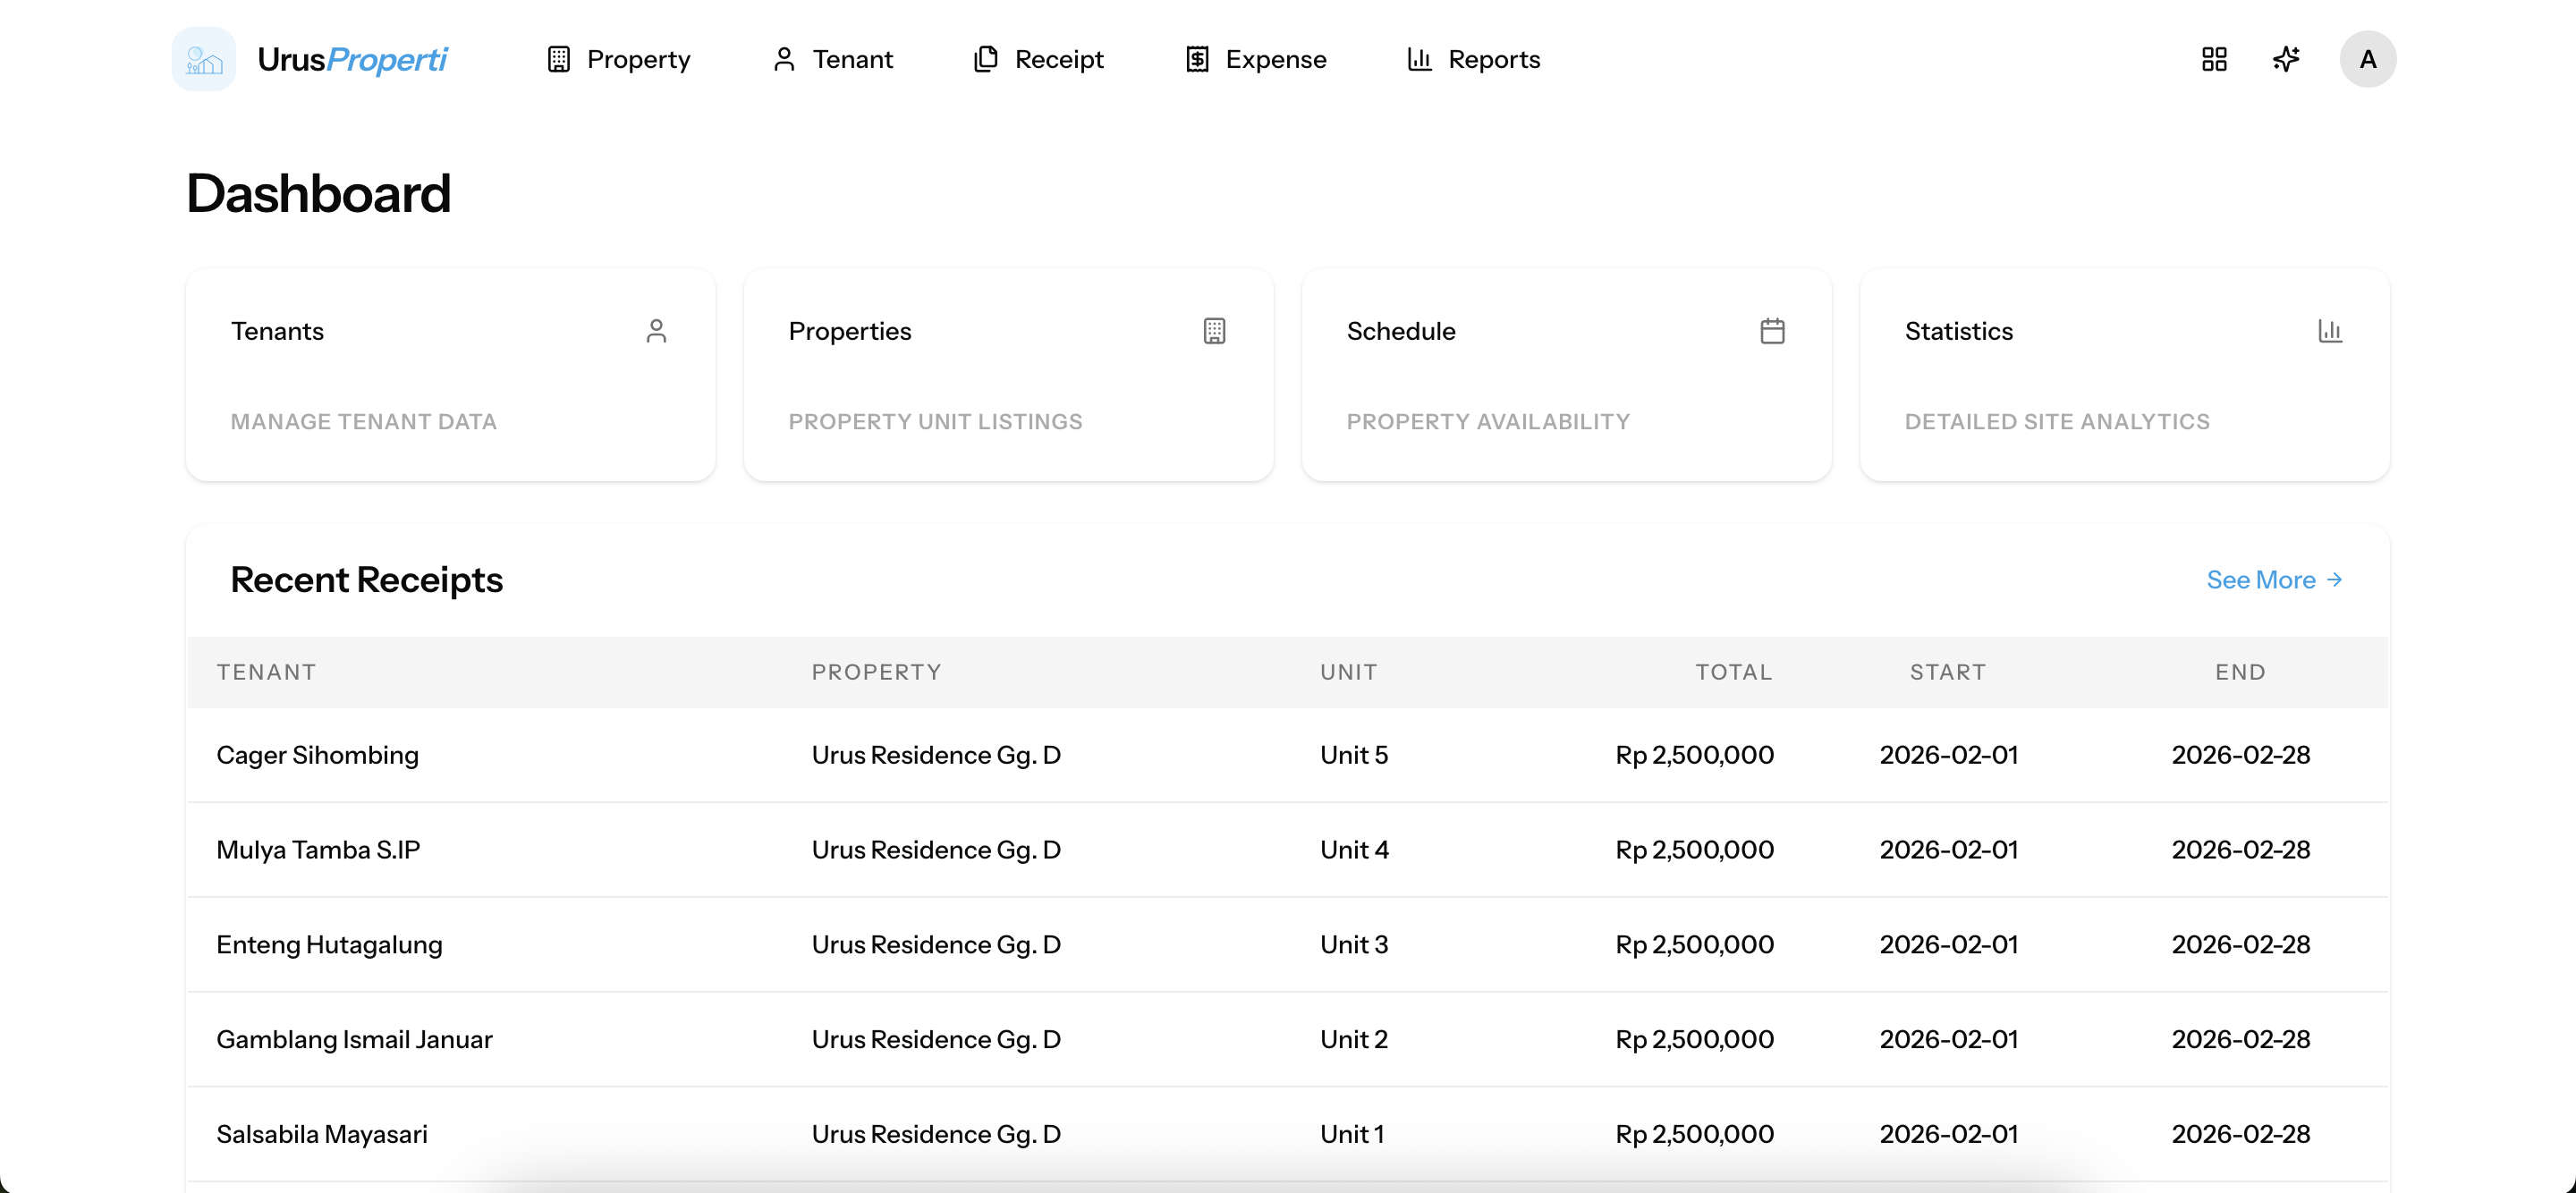Click the person icon in Tenants card
2576x1193 pixels.
tap(656, 331)
